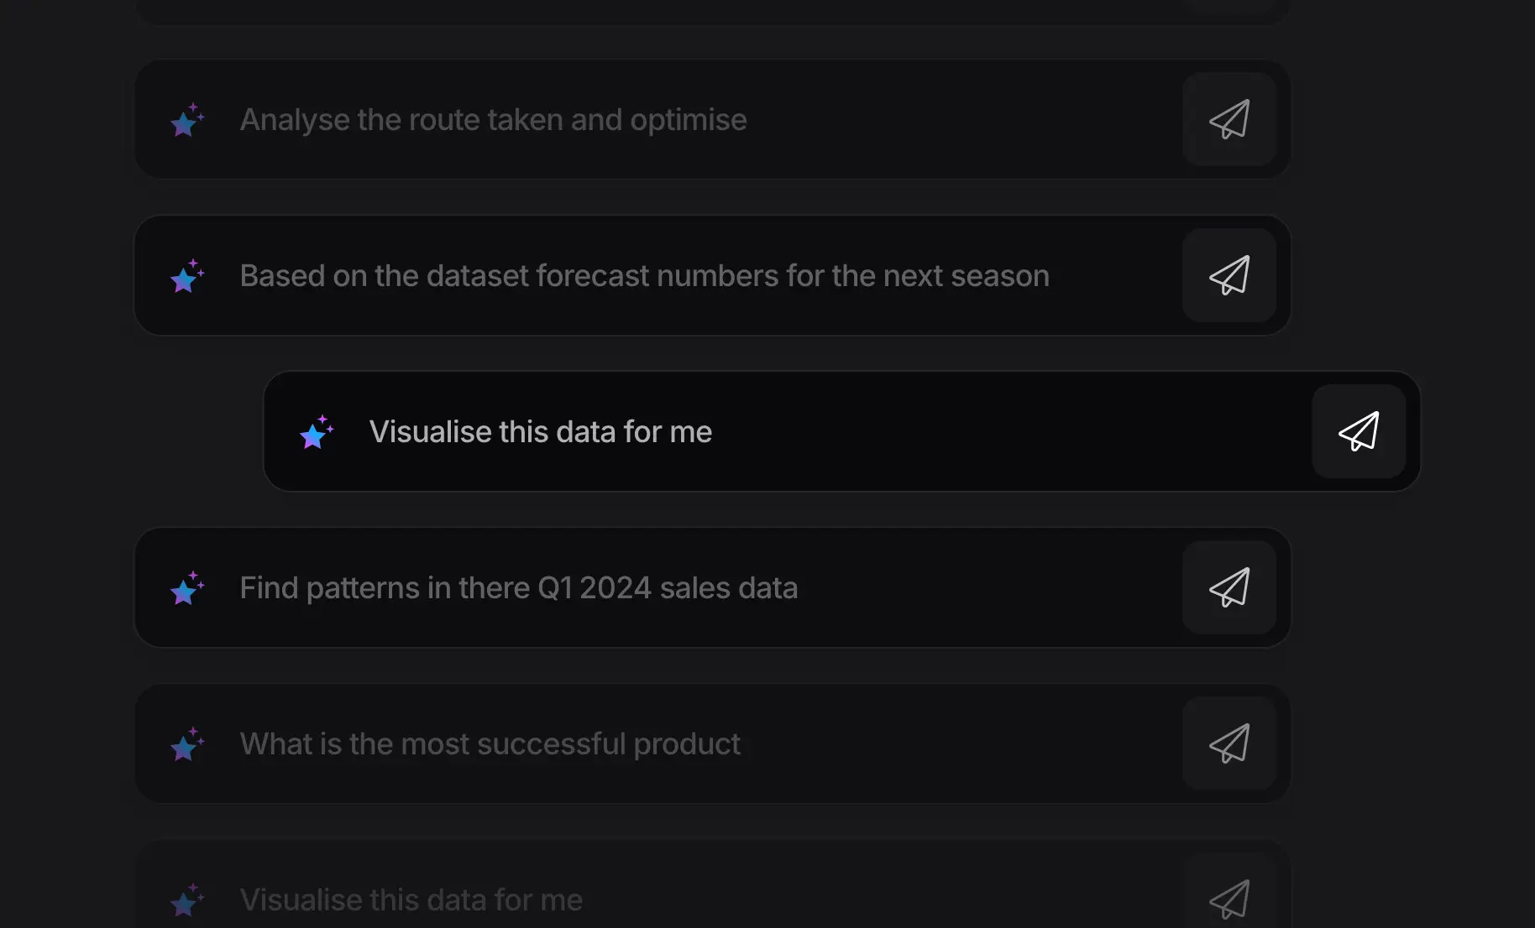Viewport: 1535px width, 928px height.
Task: Send the 'Analyse the route taken' prompt
Action: [x=1229, y=119]
